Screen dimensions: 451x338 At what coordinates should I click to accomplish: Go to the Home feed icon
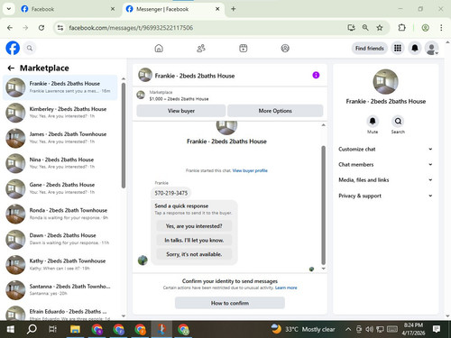(x=159, y=48)
